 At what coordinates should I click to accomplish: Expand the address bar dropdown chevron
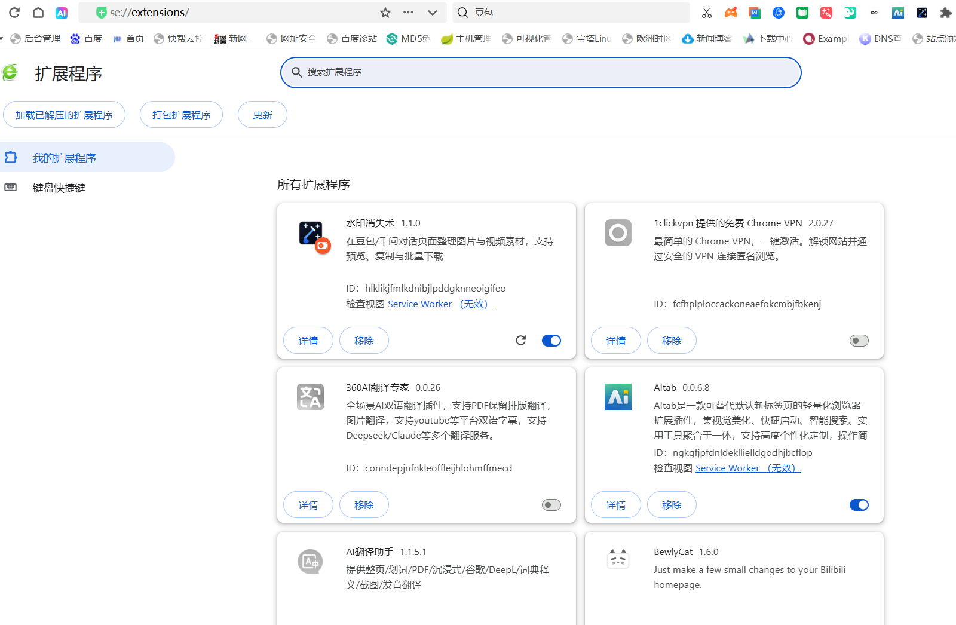pyautogui.click(x=433, y=13)
